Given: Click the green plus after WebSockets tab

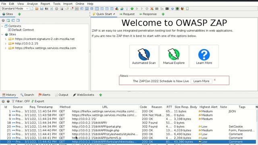Looking at the screenshot, I should tap(100, 95).
